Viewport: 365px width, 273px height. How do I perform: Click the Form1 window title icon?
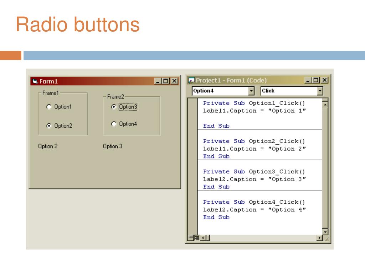[35, 81]
